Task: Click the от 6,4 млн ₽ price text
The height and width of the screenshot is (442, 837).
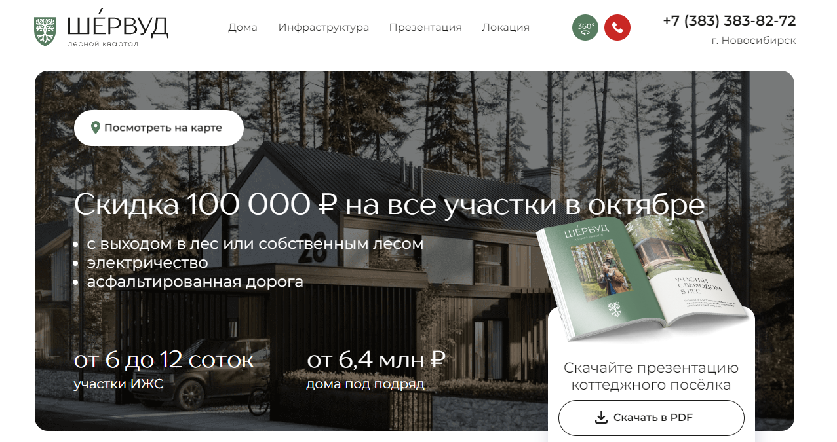Action: (x=376, y=359)
